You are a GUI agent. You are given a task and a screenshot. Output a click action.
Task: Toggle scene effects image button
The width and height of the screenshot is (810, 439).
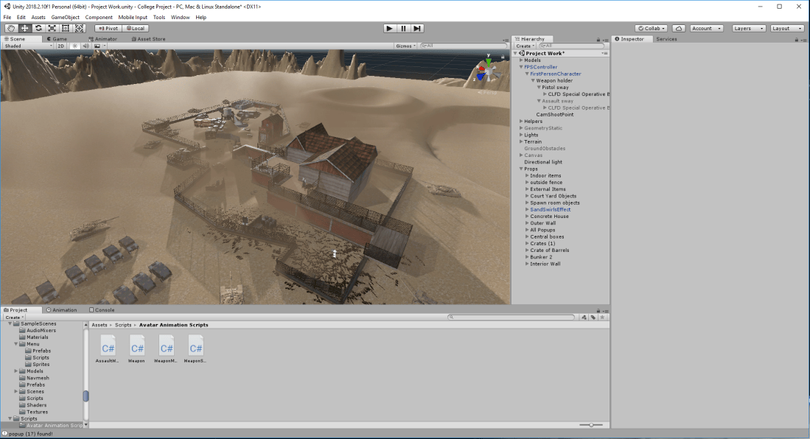point(97,46)
